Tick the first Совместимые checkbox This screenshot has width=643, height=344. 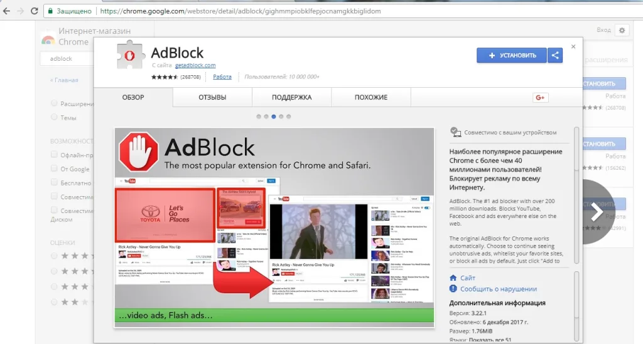54,196
